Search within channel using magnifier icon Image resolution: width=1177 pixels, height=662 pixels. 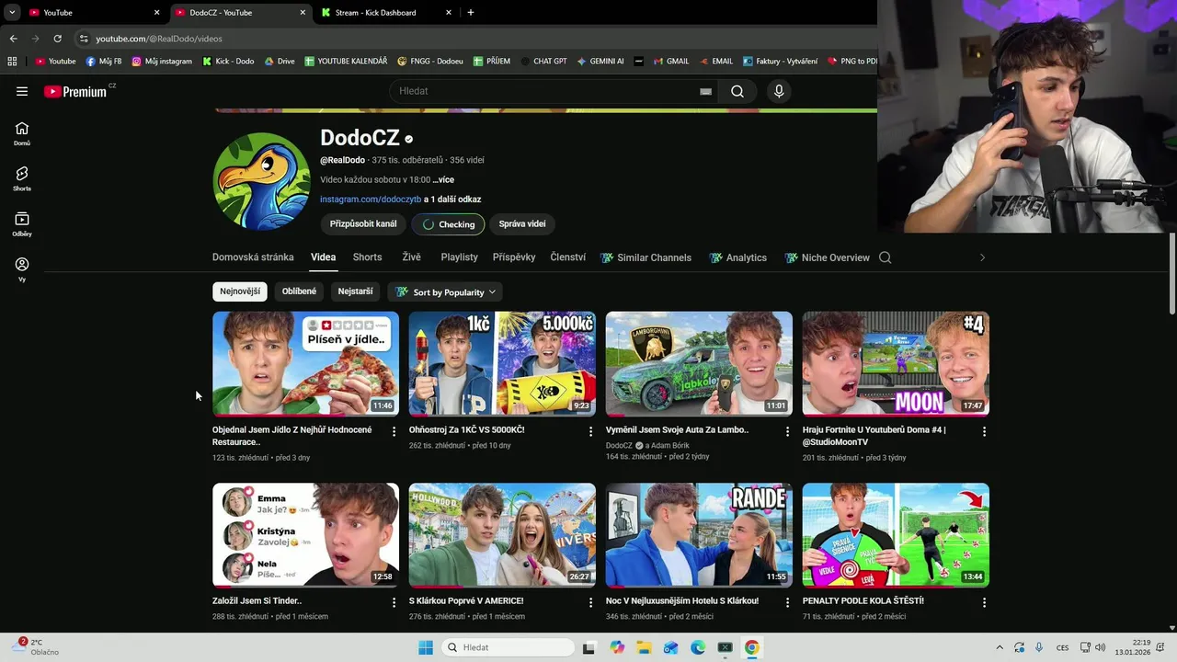886,257
